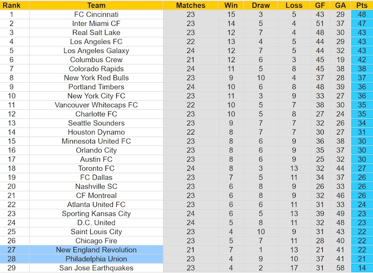Viewport: 373px width, 273px height.
Task: Select Inter Miami CF team name
Action: (x=96, y=24)
